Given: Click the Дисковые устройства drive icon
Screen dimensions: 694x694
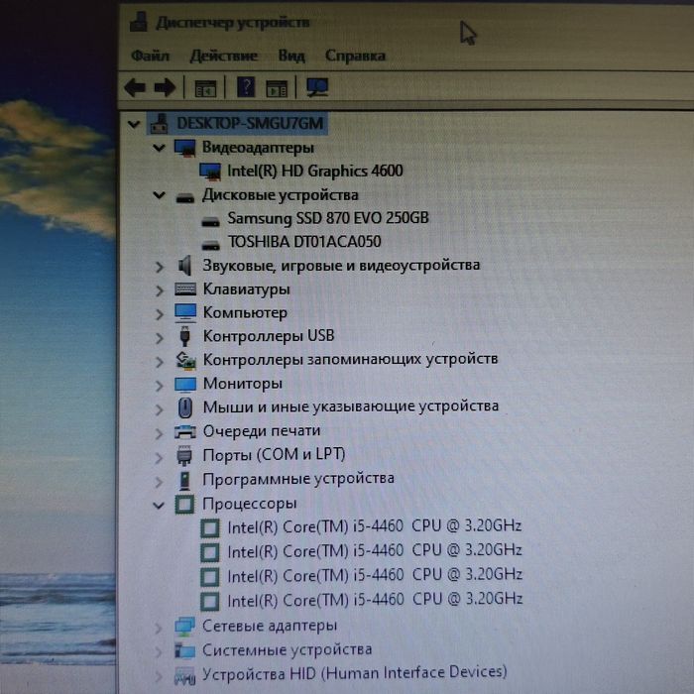Looking at the screenshot, I should [185, 197].
